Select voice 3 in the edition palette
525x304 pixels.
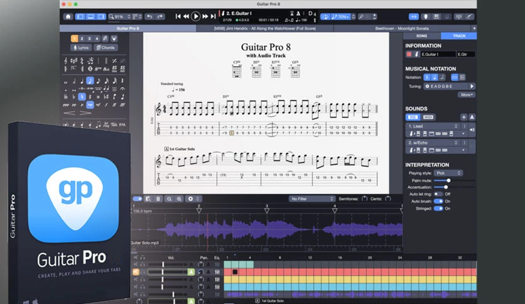coord(89,38)
